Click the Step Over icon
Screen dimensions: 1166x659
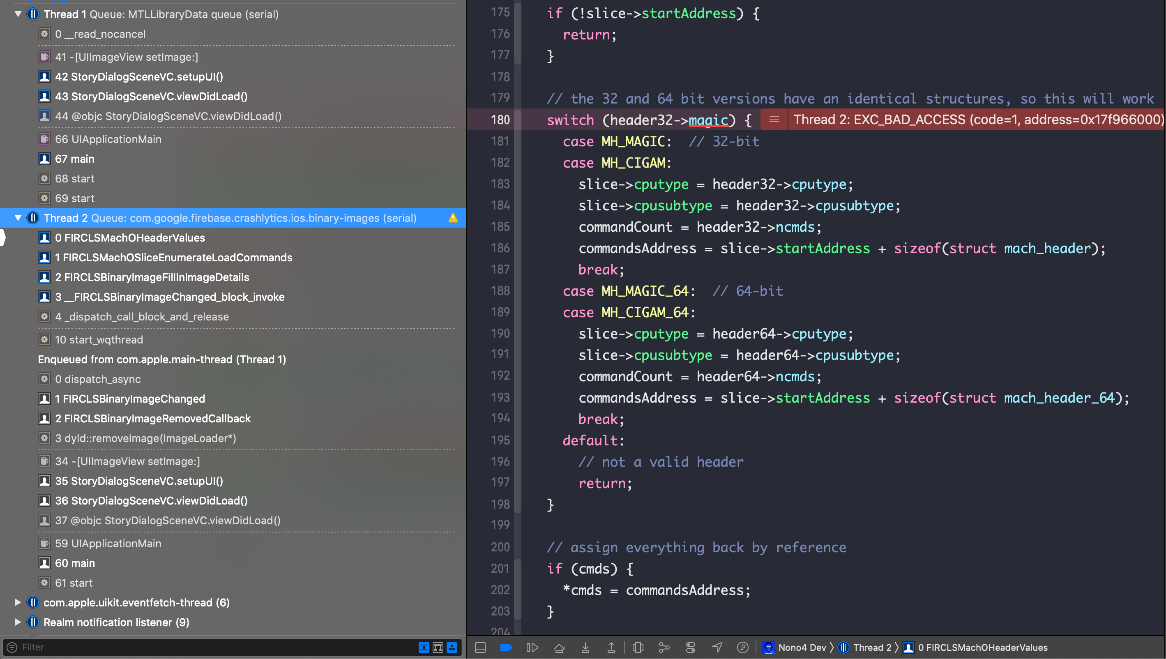[x=559, y=647]
